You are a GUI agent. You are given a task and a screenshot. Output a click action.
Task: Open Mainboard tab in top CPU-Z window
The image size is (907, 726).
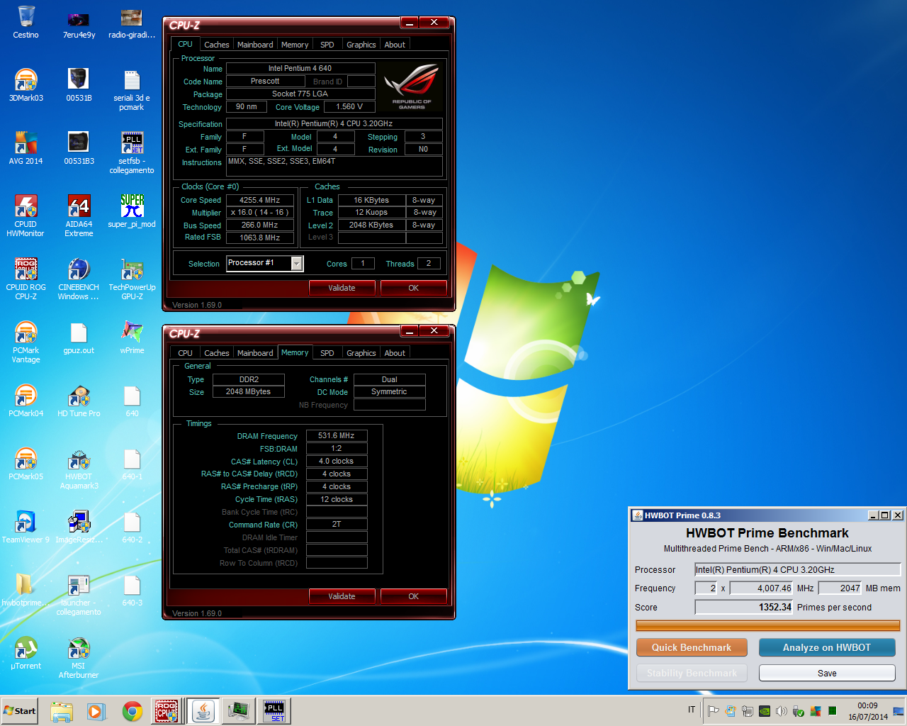click(x=255, y=45)
